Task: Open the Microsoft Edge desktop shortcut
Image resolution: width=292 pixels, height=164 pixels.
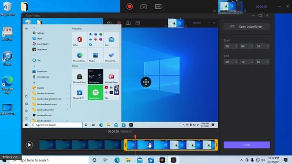Action: (x=7, y=84)
